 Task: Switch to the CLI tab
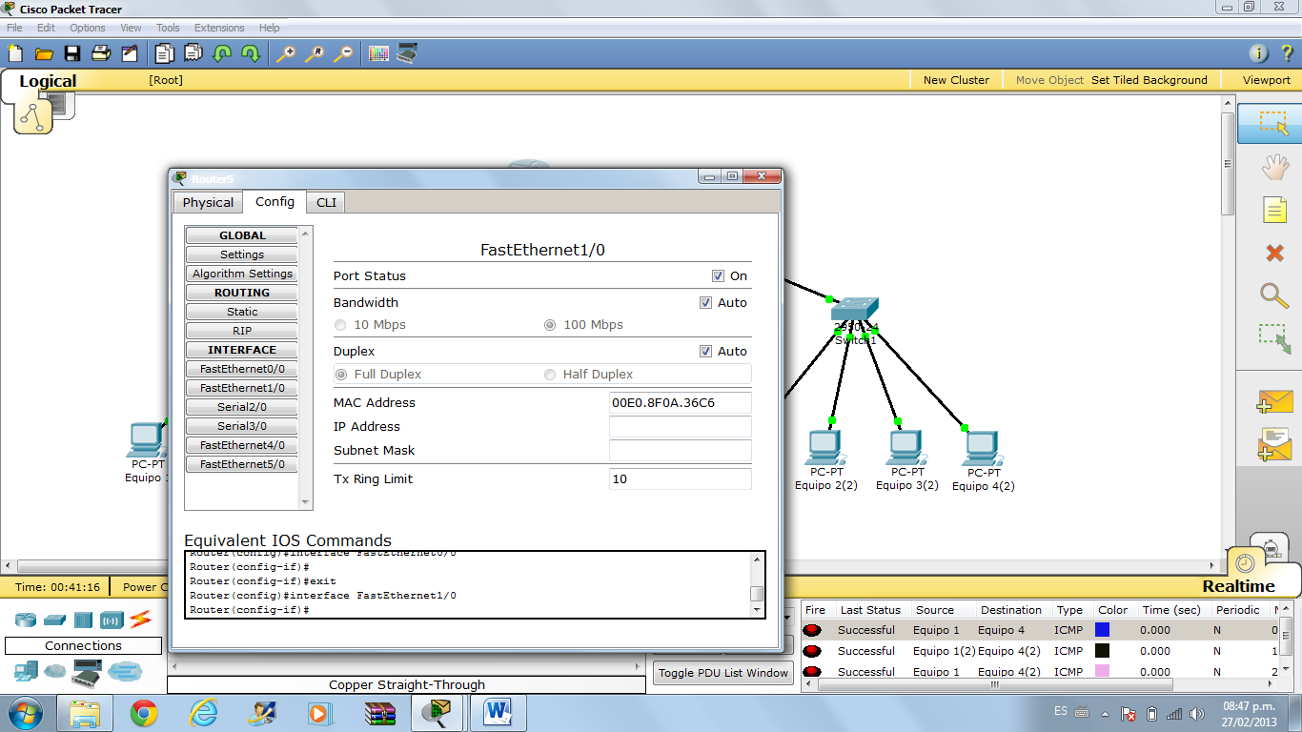point(326,202)
